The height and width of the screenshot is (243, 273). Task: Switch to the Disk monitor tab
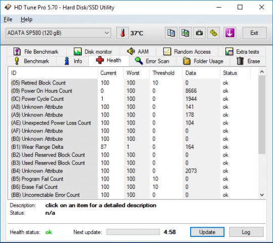93,52
